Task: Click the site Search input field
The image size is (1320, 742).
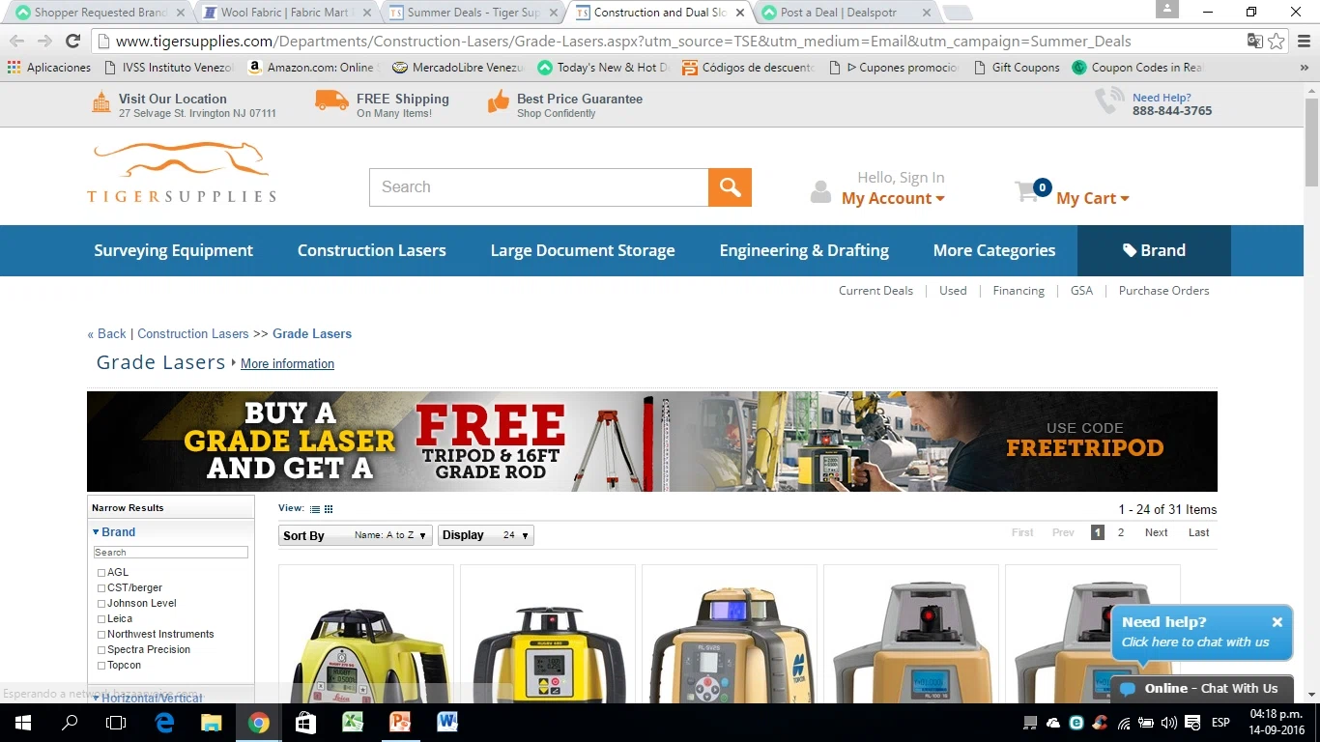Action: [x=538, y=187]
